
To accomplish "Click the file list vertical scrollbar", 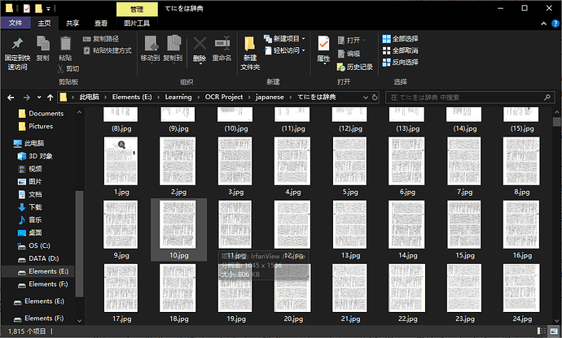I will point(556,203).
